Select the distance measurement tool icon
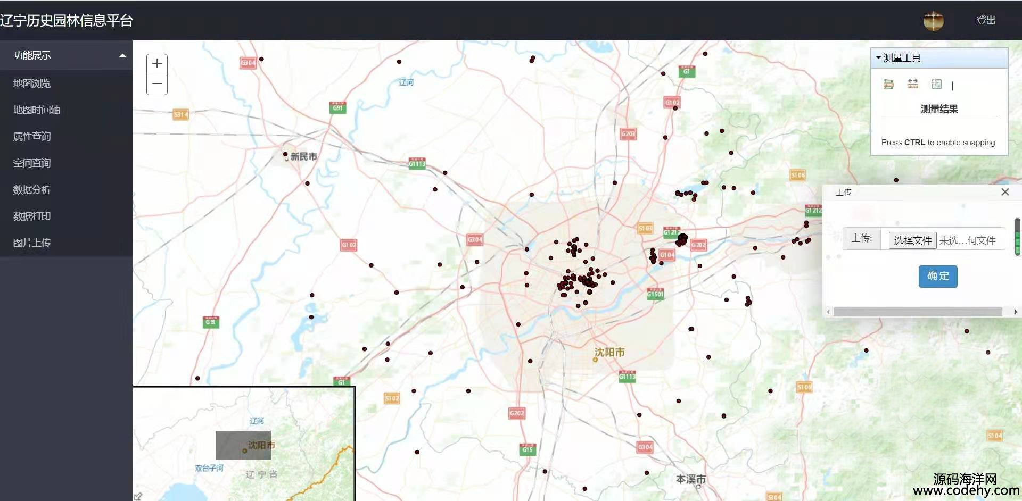 [x=913, y=83]
